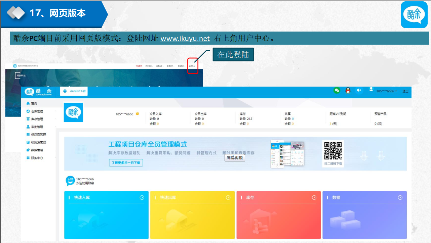Click the arrow icon on 快速出库 card

point(228,198)
